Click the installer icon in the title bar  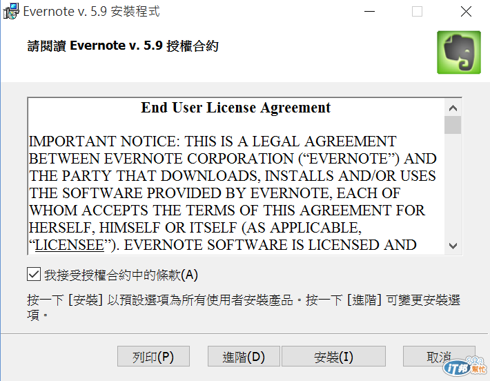coord(11,11)
